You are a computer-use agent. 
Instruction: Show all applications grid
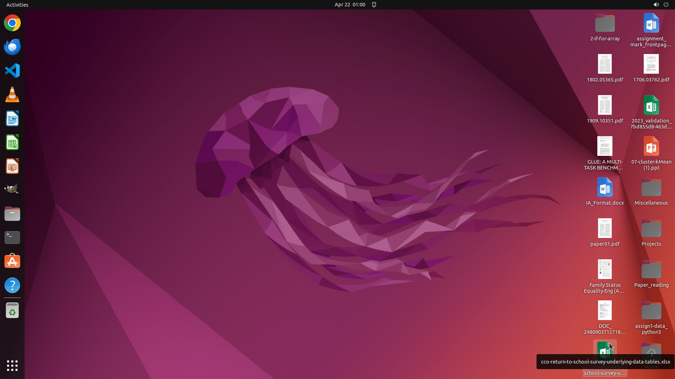click(x=12, y=366)
